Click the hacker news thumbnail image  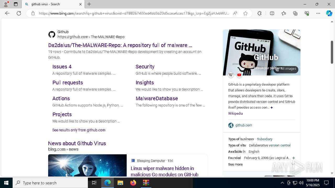(87, 166)
